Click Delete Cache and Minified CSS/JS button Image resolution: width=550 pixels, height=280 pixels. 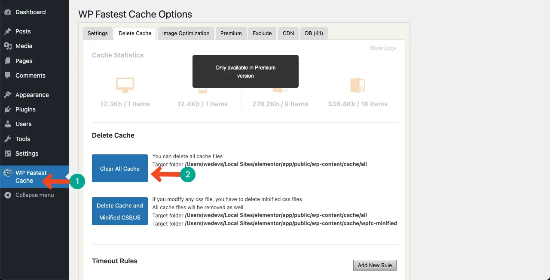pyautogui.click(x=120, y=211)
